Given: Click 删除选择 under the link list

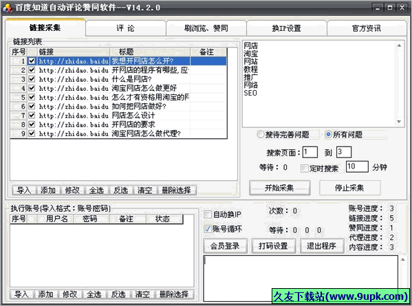Looking at the screenshot, I should click(177, 190).
